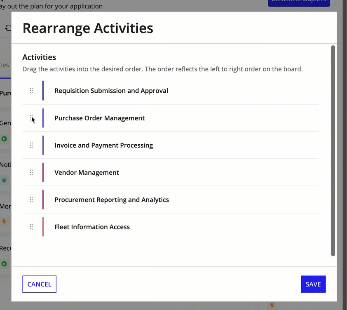Screen dimensions: 347x310
Task: Click drag handle for Procurement Reporting and Analytics
Action: 31,200
